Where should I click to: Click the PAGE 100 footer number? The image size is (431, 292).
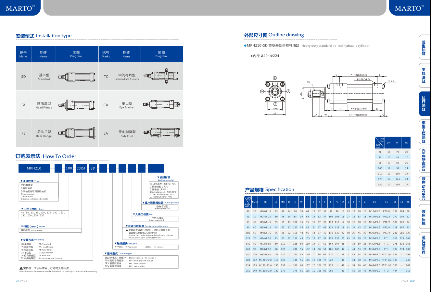(408, 281)
